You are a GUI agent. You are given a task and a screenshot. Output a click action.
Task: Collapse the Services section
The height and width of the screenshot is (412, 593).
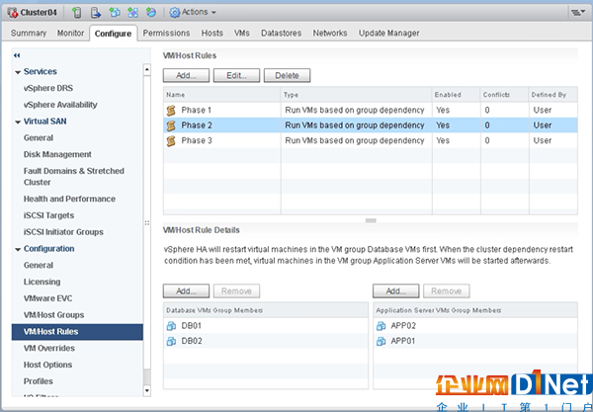(x=18, y=72)
